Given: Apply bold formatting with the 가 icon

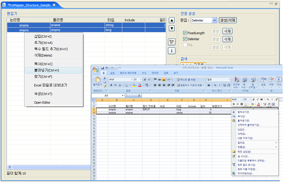Looking at the screenshot, I should tap(111, 85).
